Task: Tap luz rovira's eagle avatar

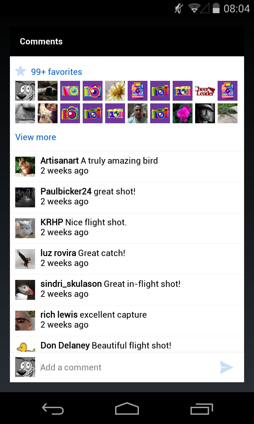Action: 25,259
